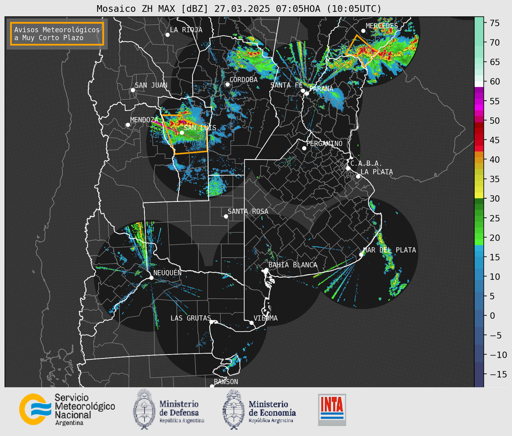Click the 75 dBZ color scale band
This screenshot has width=512, height=436.
coord(479,23)
